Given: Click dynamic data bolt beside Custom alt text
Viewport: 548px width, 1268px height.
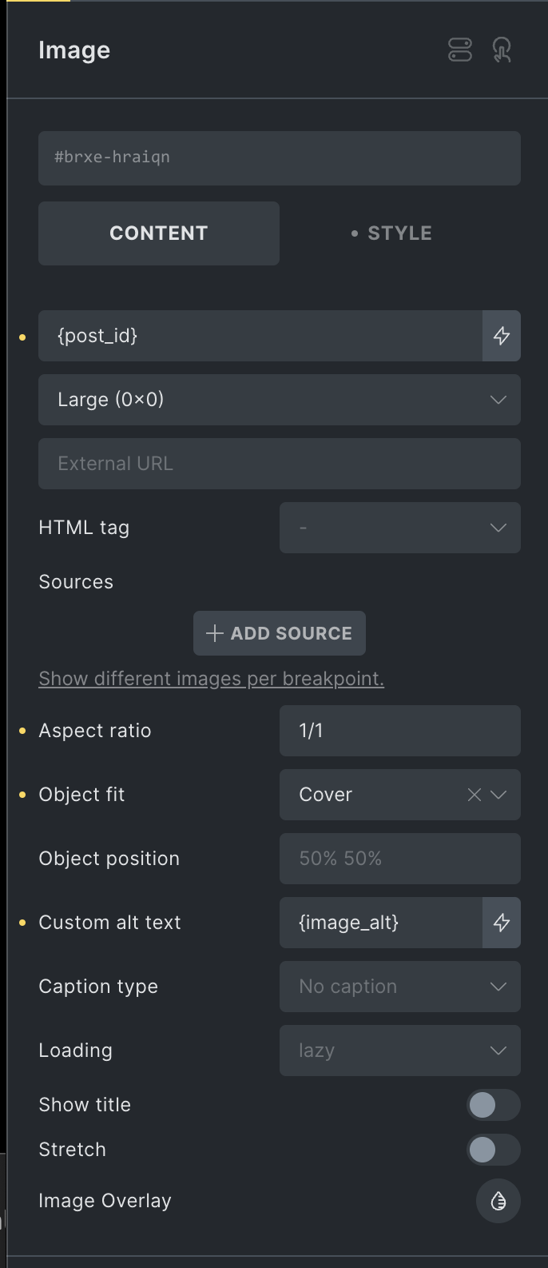Looking at the screenshot, I should pyautogui.click(x=502, y=923).
